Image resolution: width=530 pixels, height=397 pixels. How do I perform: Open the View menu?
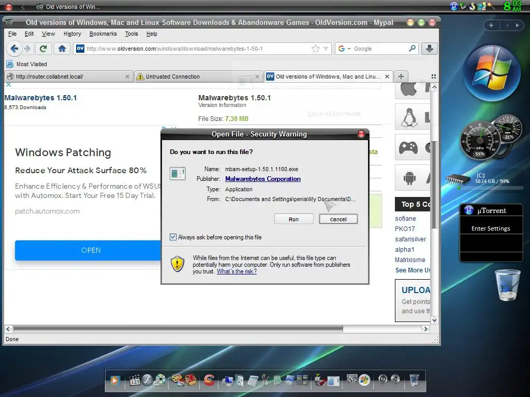coord(48,34)
